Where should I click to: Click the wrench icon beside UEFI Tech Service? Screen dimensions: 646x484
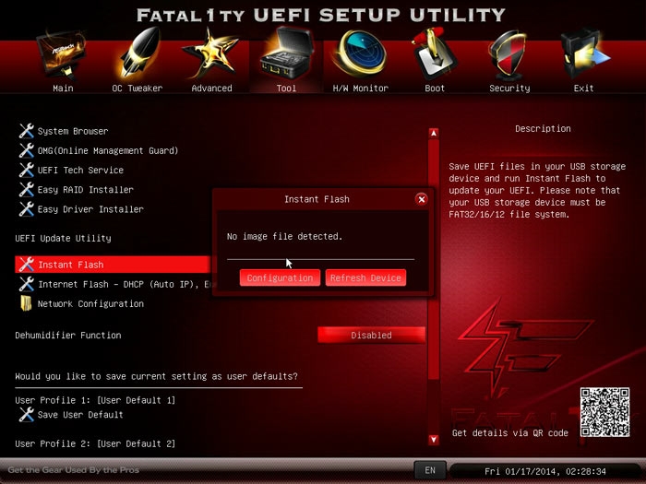tap(27, 170)
